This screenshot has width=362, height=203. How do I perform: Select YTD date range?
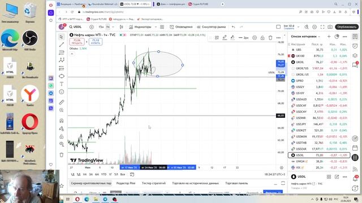(104, 174)
